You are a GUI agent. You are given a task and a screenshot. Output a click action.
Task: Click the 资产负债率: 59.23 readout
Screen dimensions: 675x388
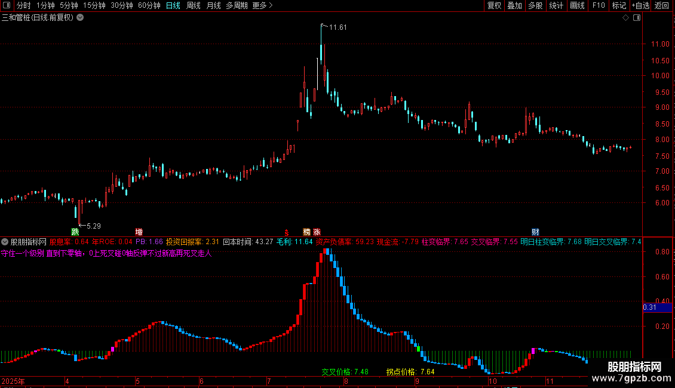tap(345, 242)
